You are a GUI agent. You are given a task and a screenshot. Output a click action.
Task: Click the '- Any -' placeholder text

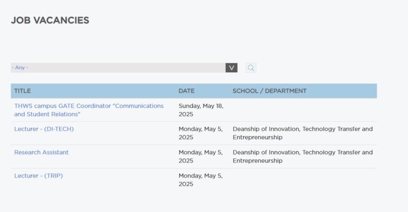(20, 67)
